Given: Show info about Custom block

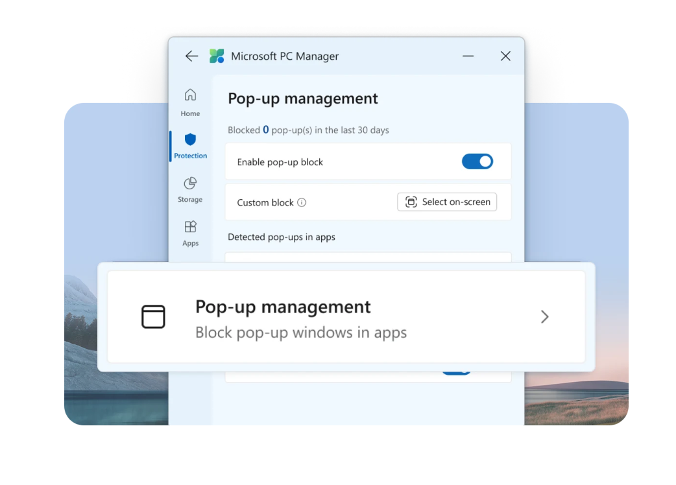Looking at the screenshot, I should click(x=302, y=202).
